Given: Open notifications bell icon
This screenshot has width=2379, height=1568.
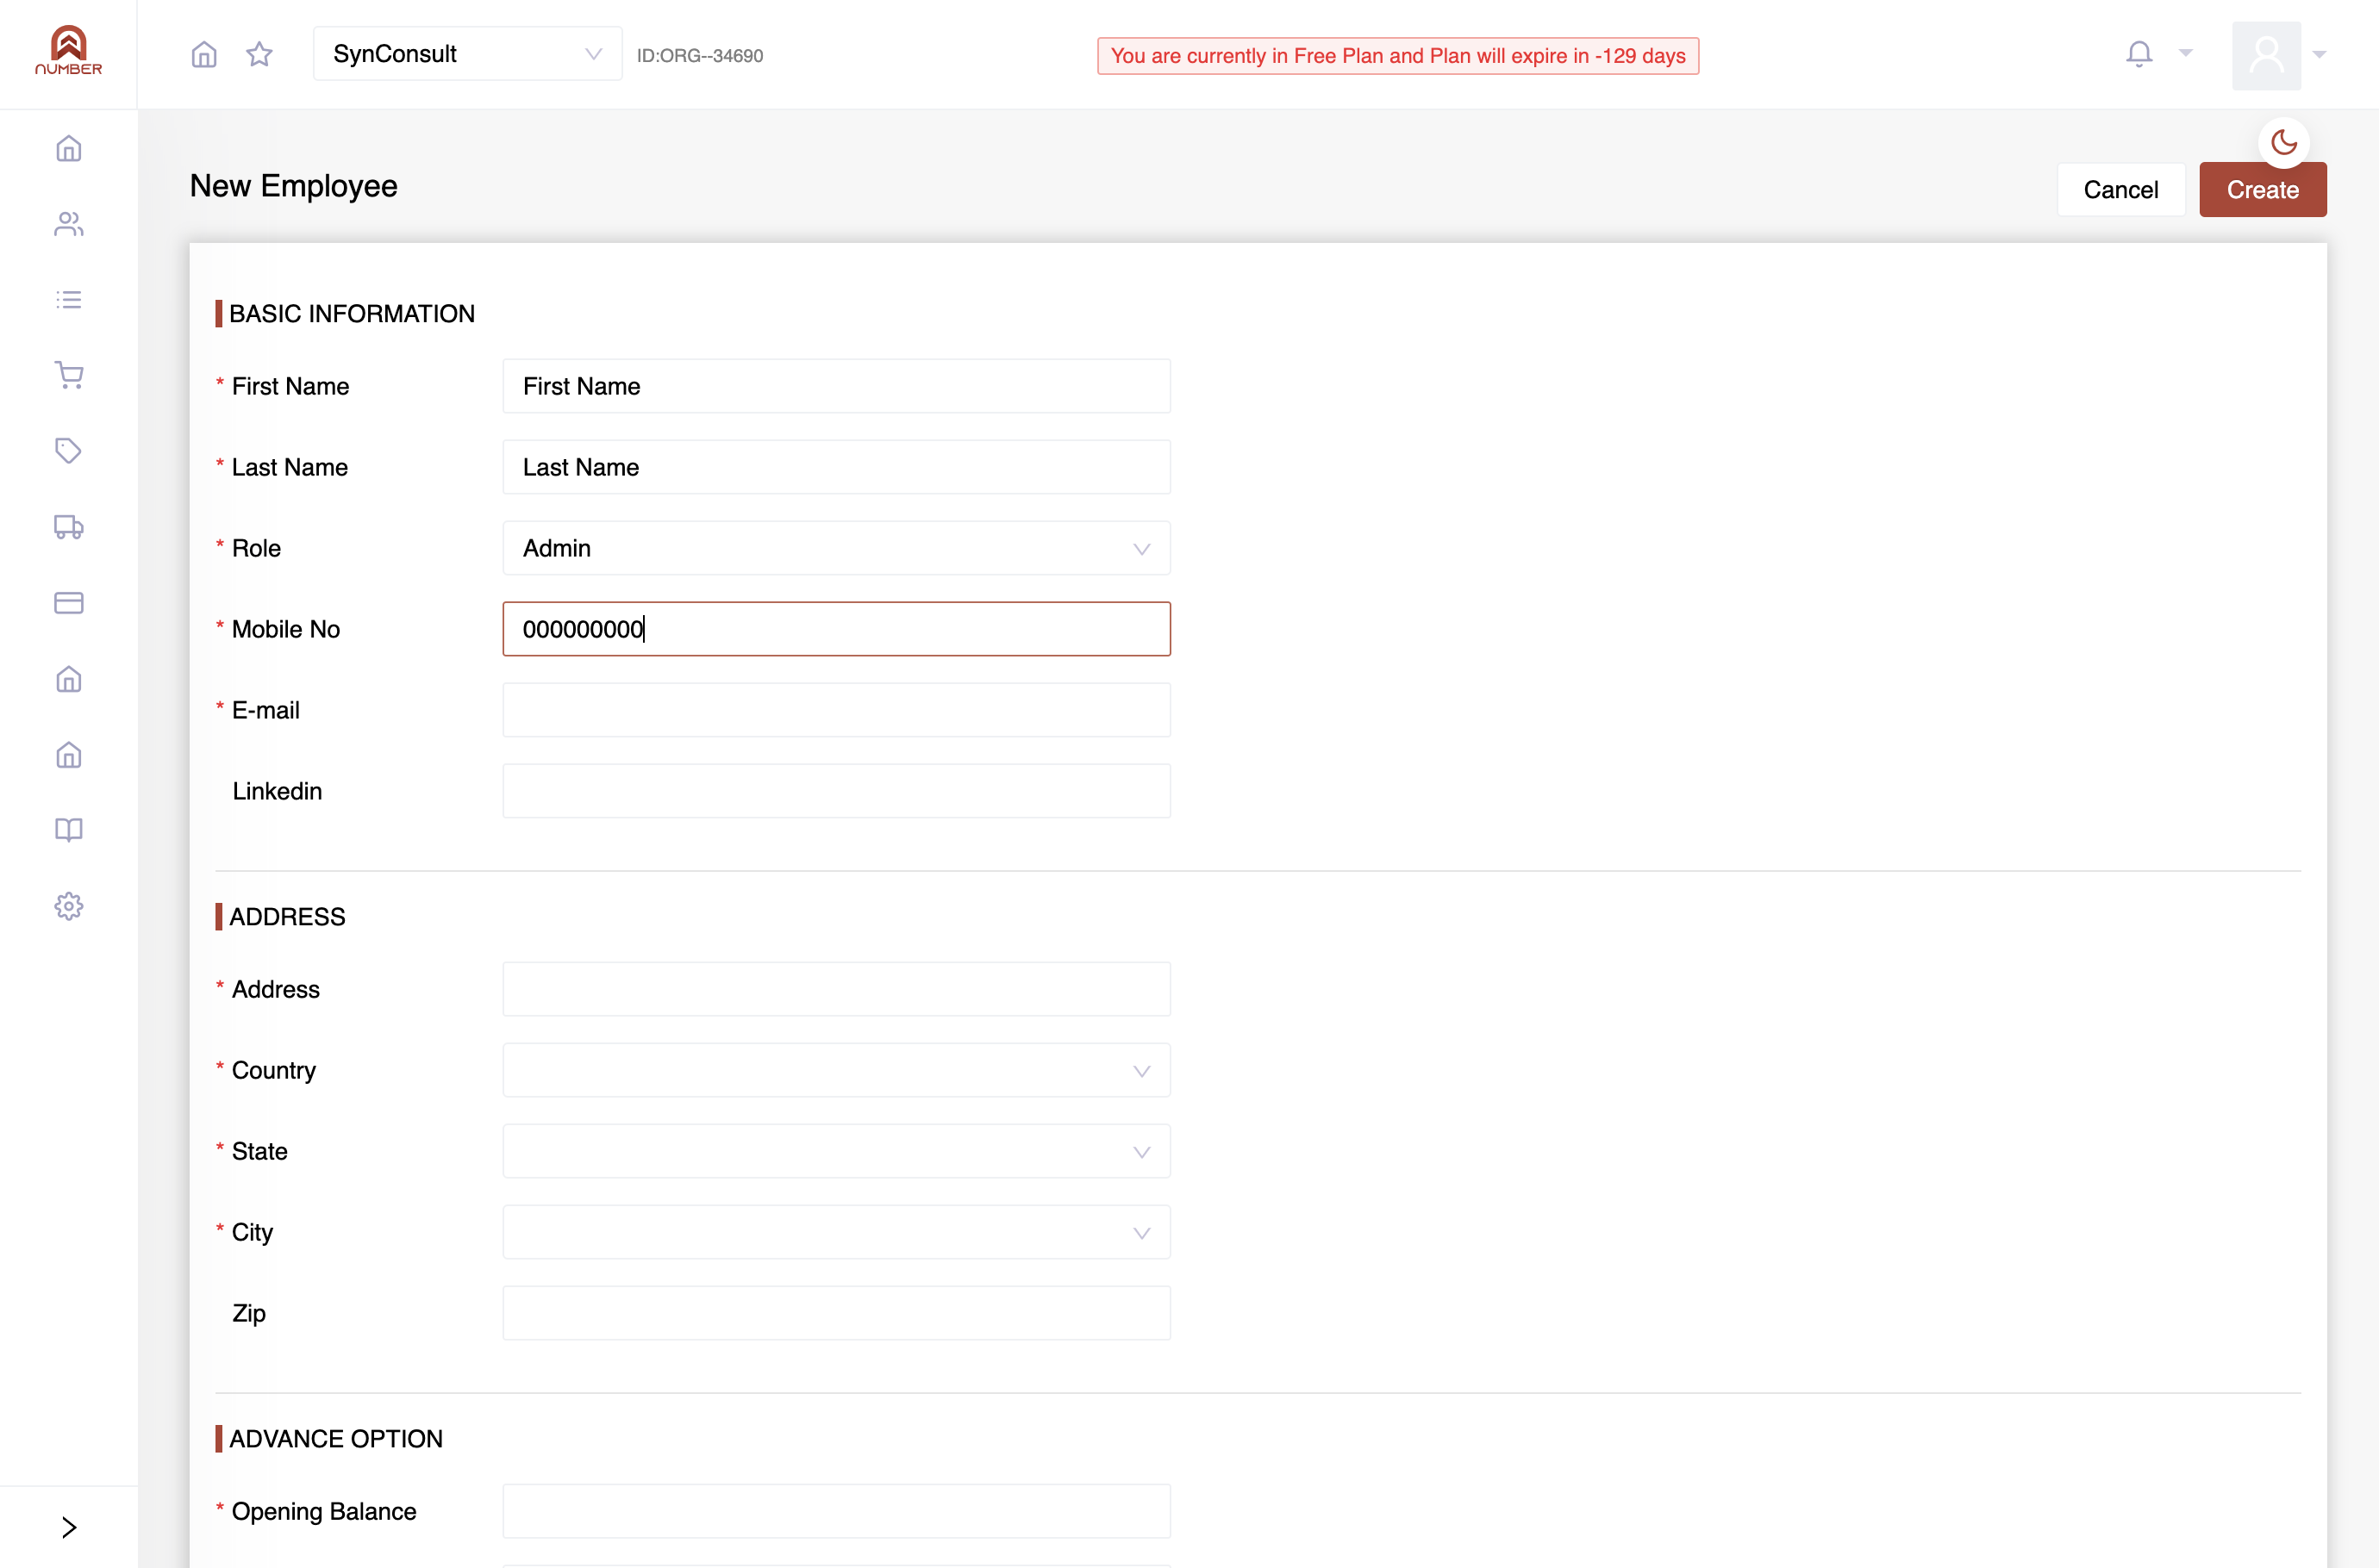Looking at the screenshot, I should [2139, 54].
